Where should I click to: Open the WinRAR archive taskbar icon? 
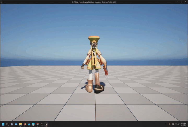[x=38, y=124]
